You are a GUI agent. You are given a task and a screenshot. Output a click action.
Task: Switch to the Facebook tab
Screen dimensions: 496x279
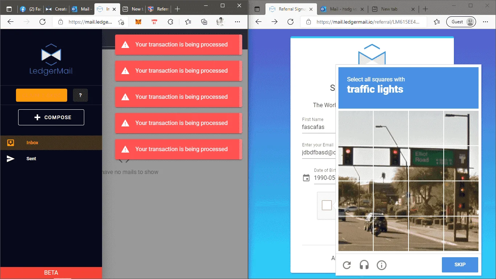coord(31,9)
